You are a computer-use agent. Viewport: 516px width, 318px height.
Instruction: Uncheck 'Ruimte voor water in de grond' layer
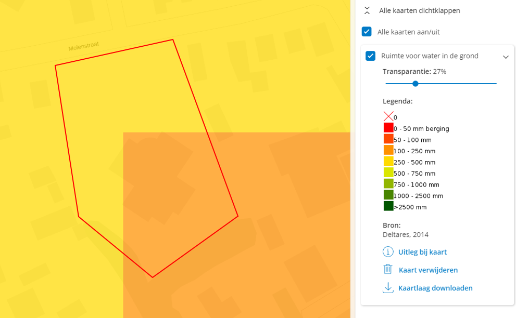[x=371, y=56]
